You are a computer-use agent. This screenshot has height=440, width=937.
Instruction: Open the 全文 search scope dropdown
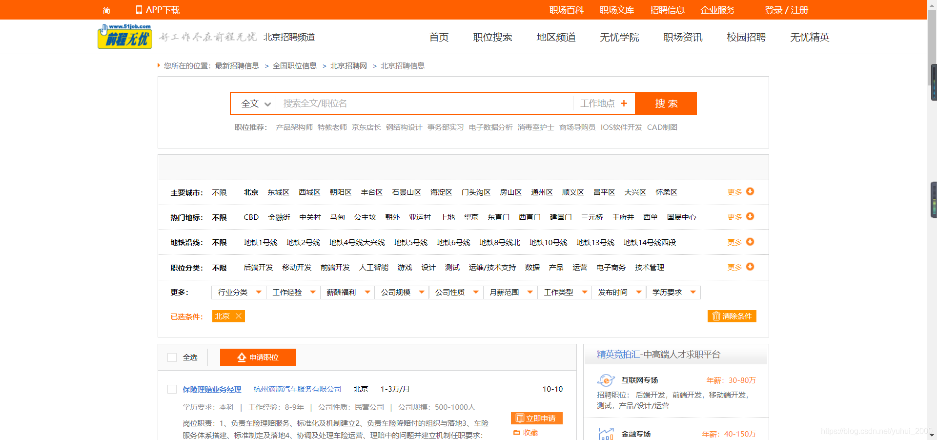pos(255,104)
